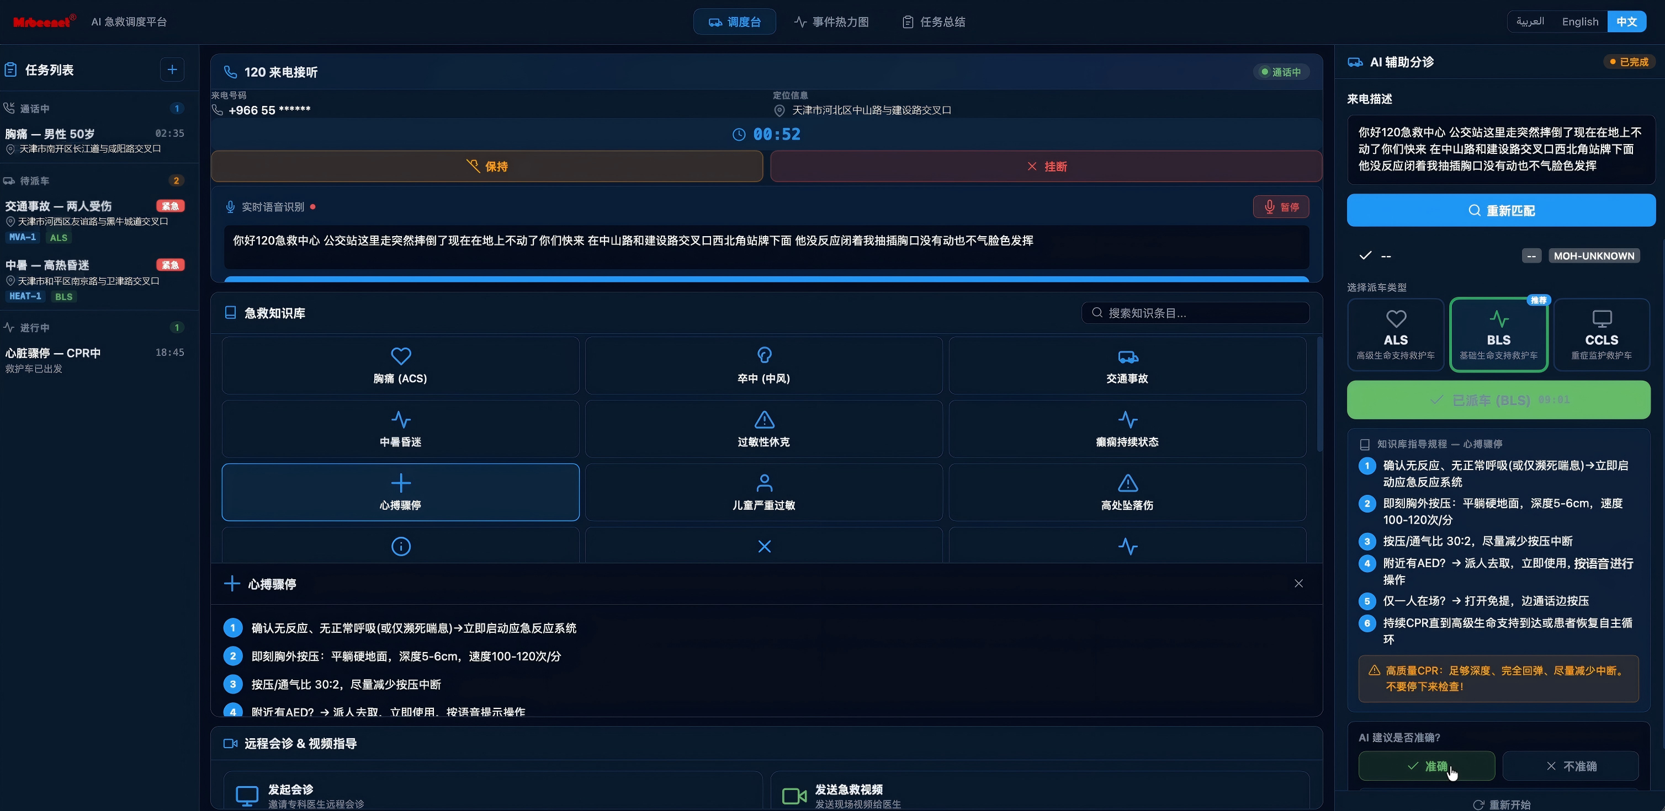The image size is (1665, 811).
Task: Open task 交通事故 — 两人受伤
Action: click(x=94, y=220)
